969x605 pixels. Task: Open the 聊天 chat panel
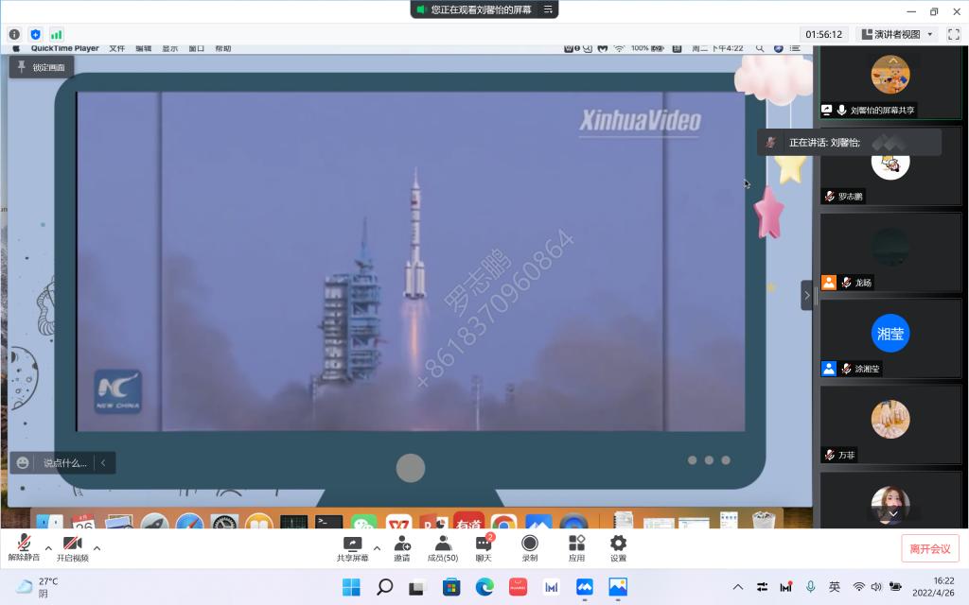(x=483, y=547)
